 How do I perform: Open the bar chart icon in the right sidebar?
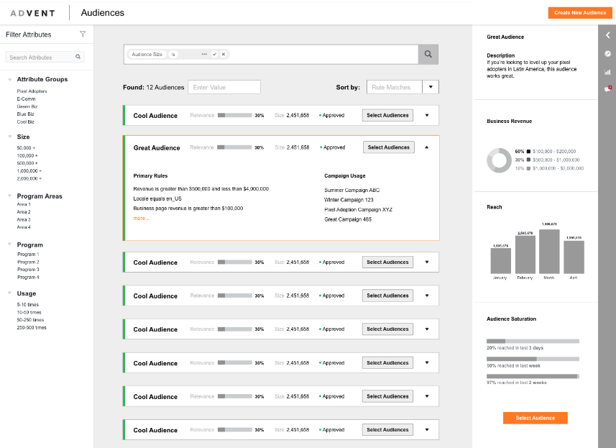point(607,71)
